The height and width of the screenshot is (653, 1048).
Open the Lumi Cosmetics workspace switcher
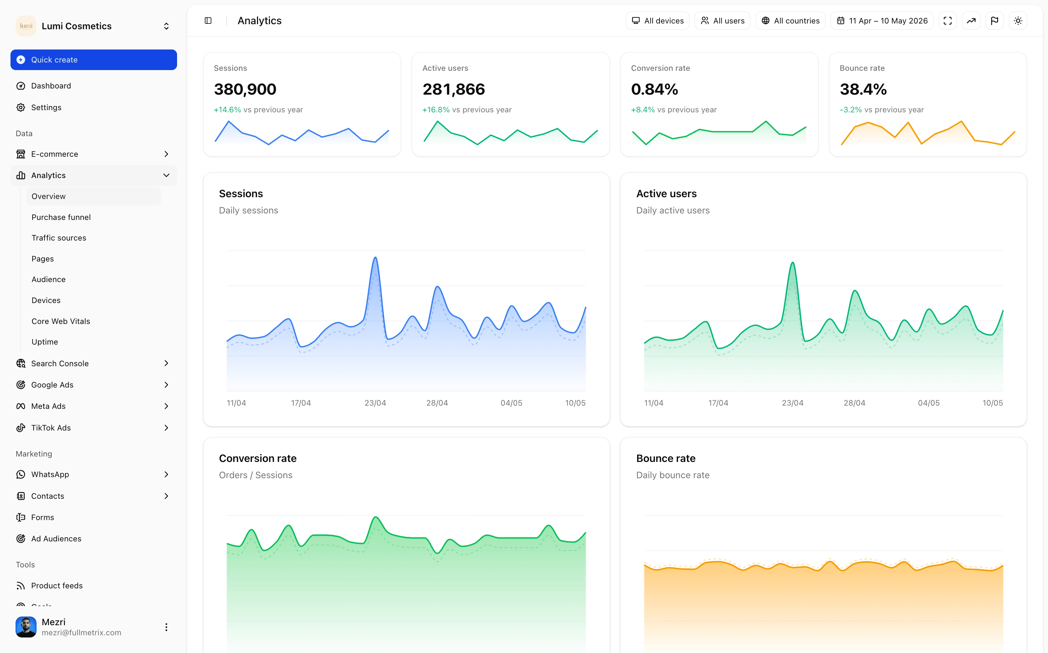pyautogui.click(x=94, y=26)
